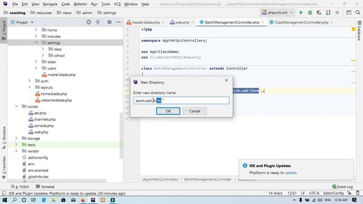This screenshot has width=363, height=204.
Task: Collapse the settings folder
Action: (x=36, y=42)
